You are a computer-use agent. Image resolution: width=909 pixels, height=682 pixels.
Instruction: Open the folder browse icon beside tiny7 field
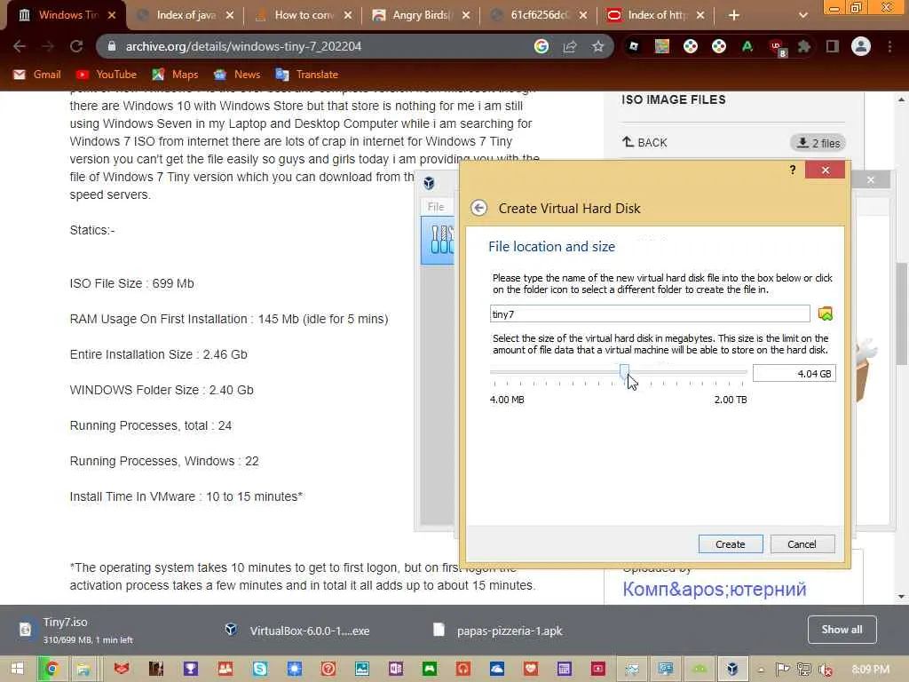[x=825, y=313]
